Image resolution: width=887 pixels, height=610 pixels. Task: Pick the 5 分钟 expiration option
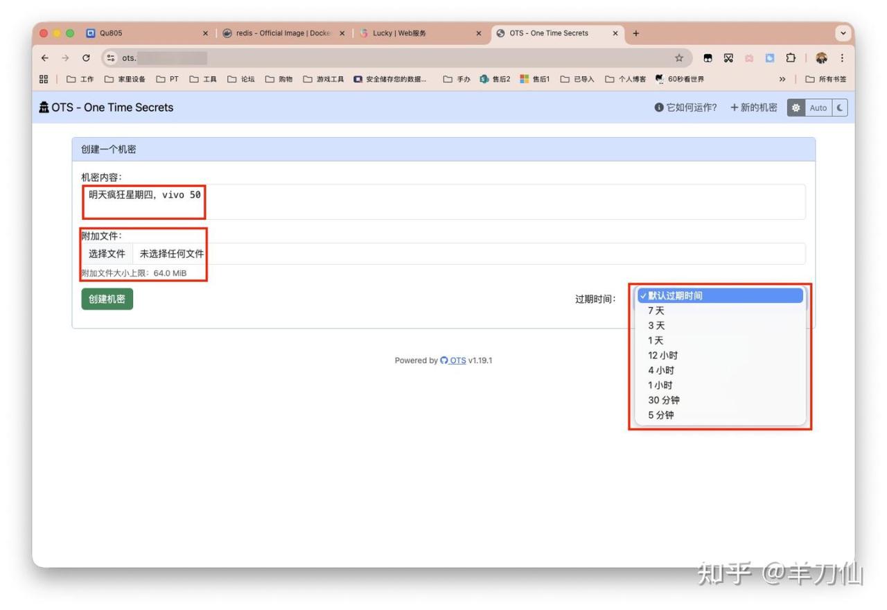coord(660,415)
